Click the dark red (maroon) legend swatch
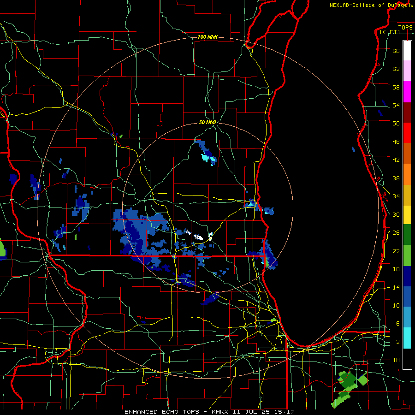415x415 pixels. coord(407,112)
